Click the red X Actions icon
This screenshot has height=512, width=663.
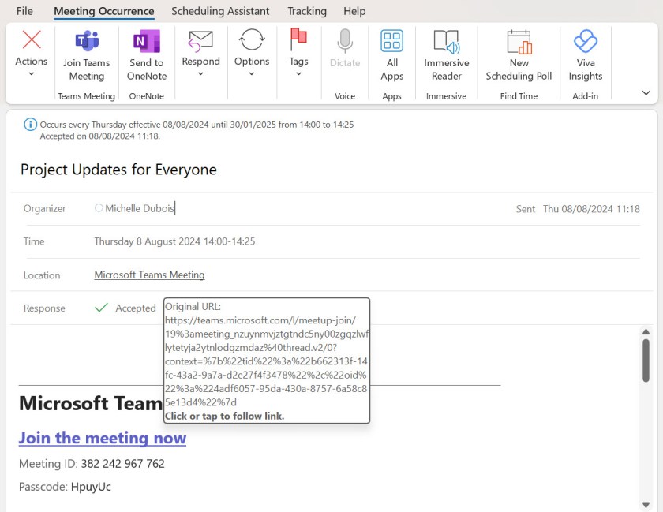click(x=32, y=39)
